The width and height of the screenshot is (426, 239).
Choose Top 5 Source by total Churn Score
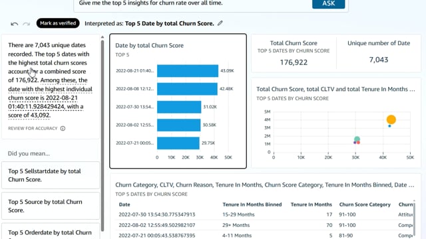click(x=51, y=206)
